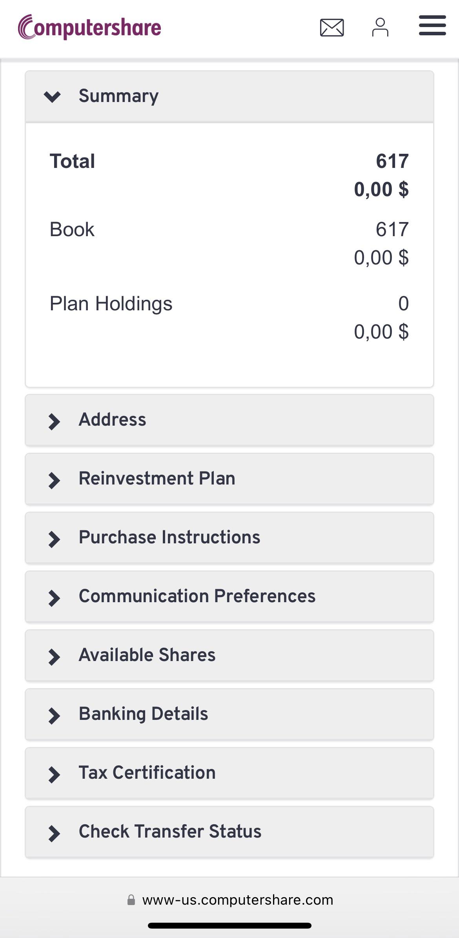Open Communication Preferences panel
The width and height of the screenshot is (459, 938).
coord(229,596)
